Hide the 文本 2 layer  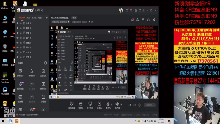pos(18,33)
